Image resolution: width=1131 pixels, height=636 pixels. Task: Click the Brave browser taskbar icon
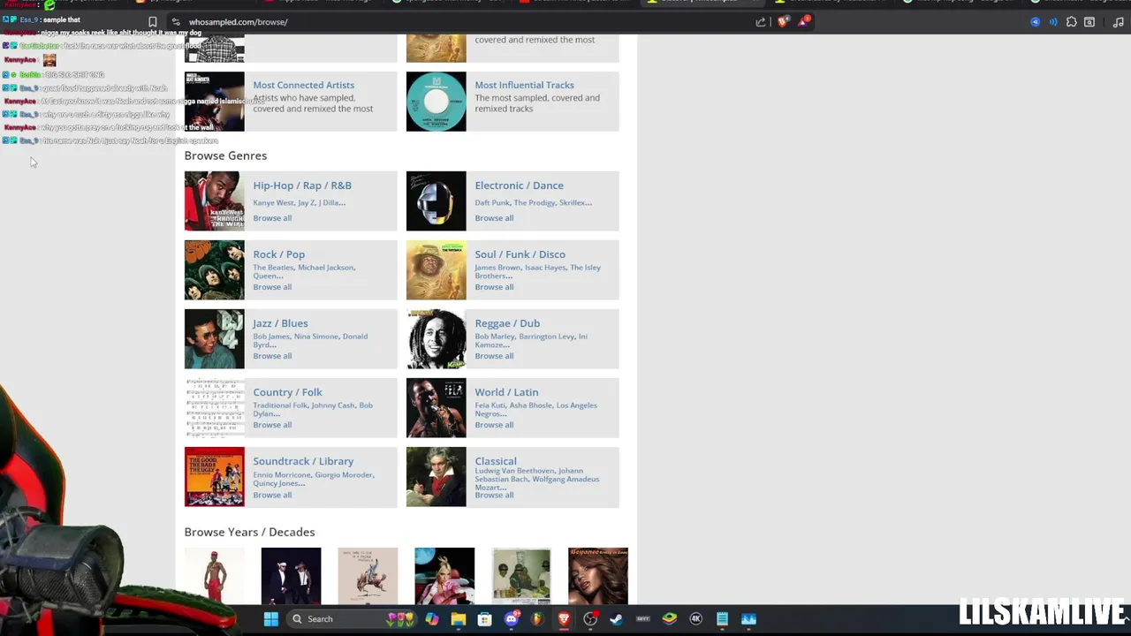click(564, 619)
